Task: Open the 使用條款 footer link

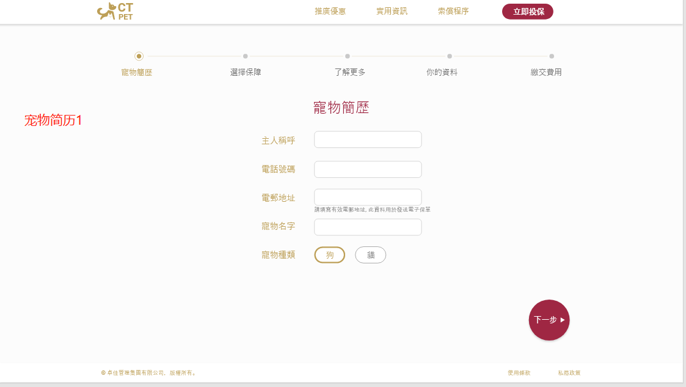Action: [519, 373]
